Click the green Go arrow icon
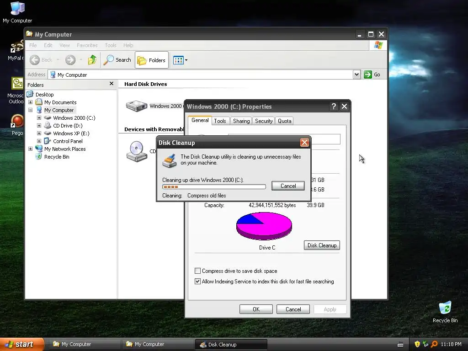This screenshot has width=468, height=351. [368, 74]
